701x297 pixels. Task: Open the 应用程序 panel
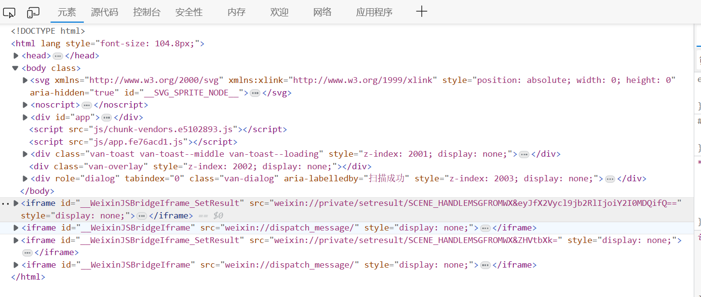(x=374, y=12)
